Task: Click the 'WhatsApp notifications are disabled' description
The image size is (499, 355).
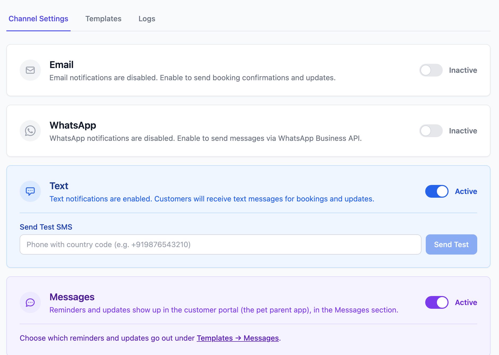Action: tap(206, 138)
